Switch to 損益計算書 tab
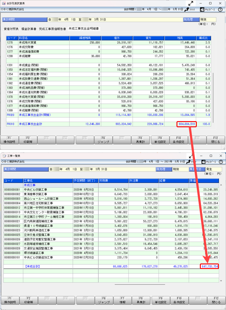226x310 pixels. (29, 29)
